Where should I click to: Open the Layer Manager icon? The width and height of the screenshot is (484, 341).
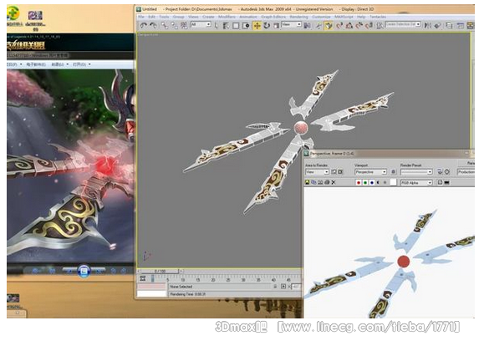click(449, 26)
